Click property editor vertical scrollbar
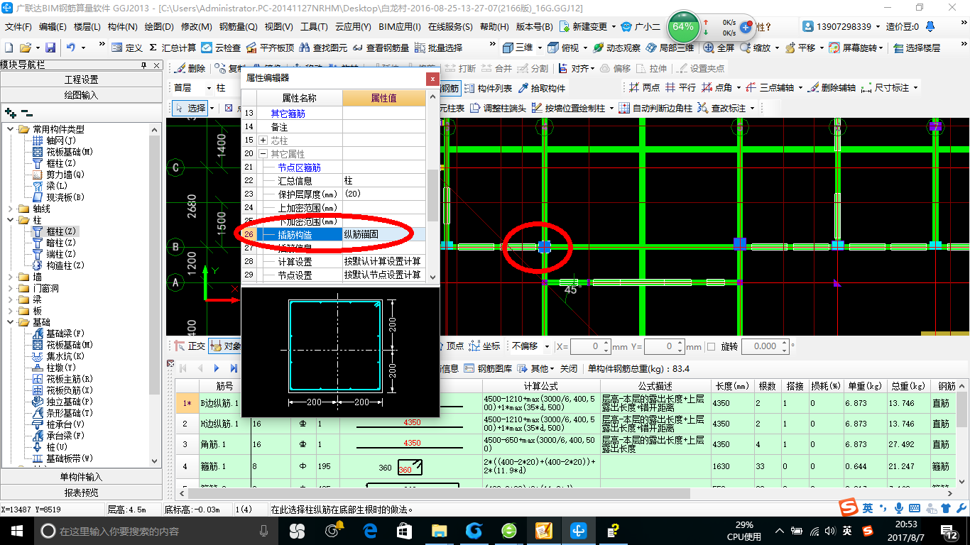Screen dimensions: 970x545 coord(432,195)
